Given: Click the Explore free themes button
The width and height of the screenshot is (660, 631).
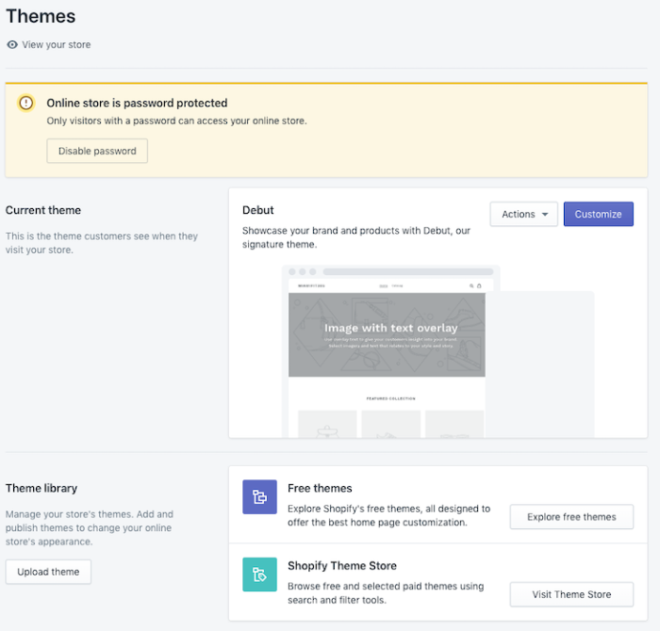Looking at the screenshot, I should coord(571,516).
